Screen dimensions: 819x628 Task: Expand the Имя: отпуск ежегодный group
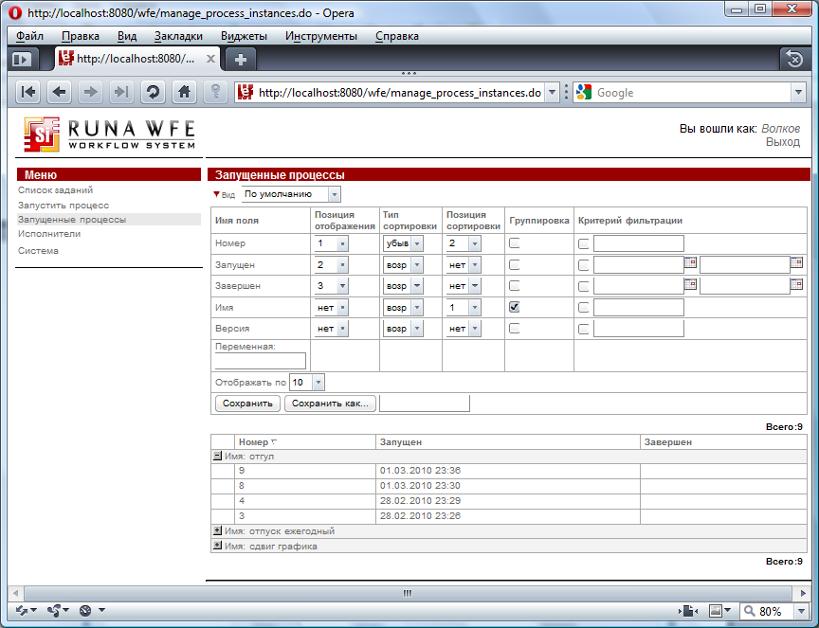coord(217,530)
